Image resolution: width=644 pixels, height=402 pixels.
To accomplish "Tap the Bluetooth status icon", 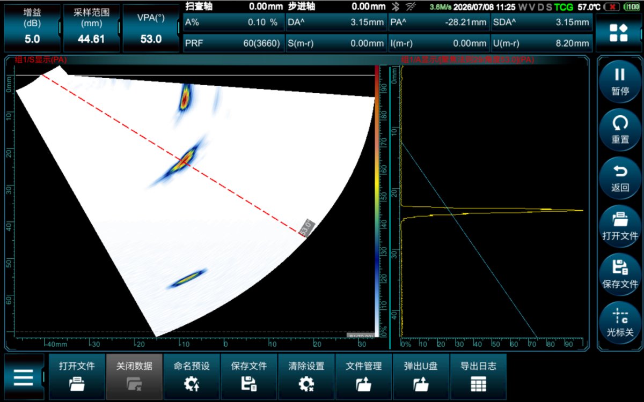I will (x=396, y=7).
